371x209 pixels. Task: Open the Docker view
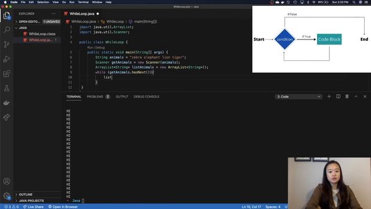6,103
